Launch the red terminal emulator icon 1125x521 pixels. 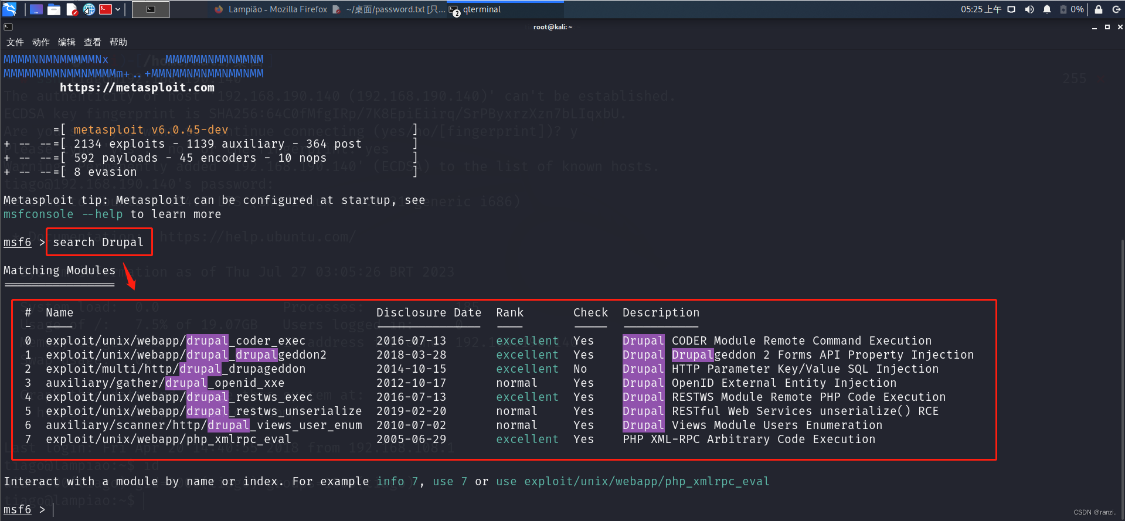pyautogui.click(x=106, y=9)
